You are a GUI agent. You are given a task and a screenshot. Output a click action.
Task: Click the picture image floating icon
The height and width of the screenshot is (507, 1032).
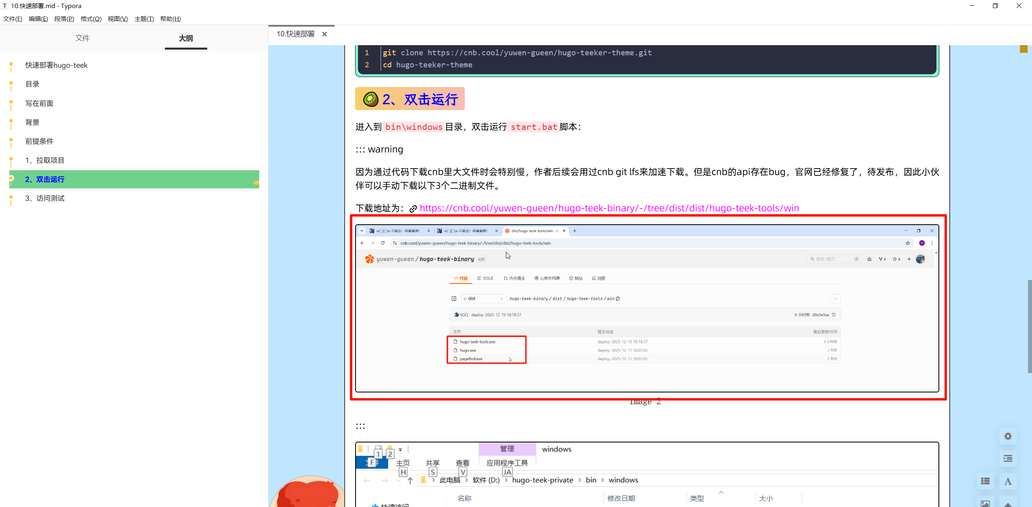pyautogui.click(x=985, y=503)
